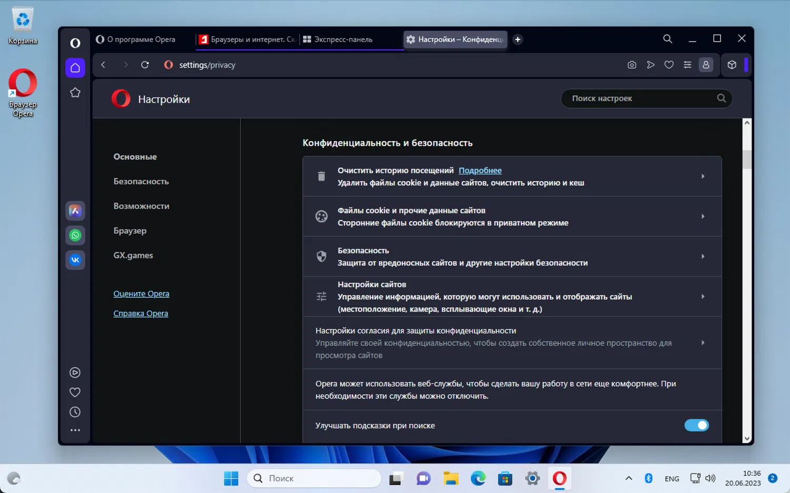This screenshot has width=790, height=493.
Task: Open the volume speaker tray icon
Action: tap(710, 478)
